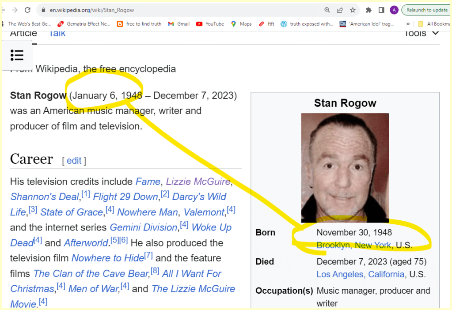This screenshot has width=452, height=310.
Task: Click the address bar URL field
Action: pyautogui.click(x=177, y=10)
